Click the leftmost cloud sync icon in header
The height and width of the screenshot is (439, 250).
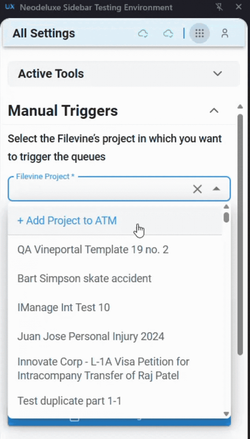143,33
